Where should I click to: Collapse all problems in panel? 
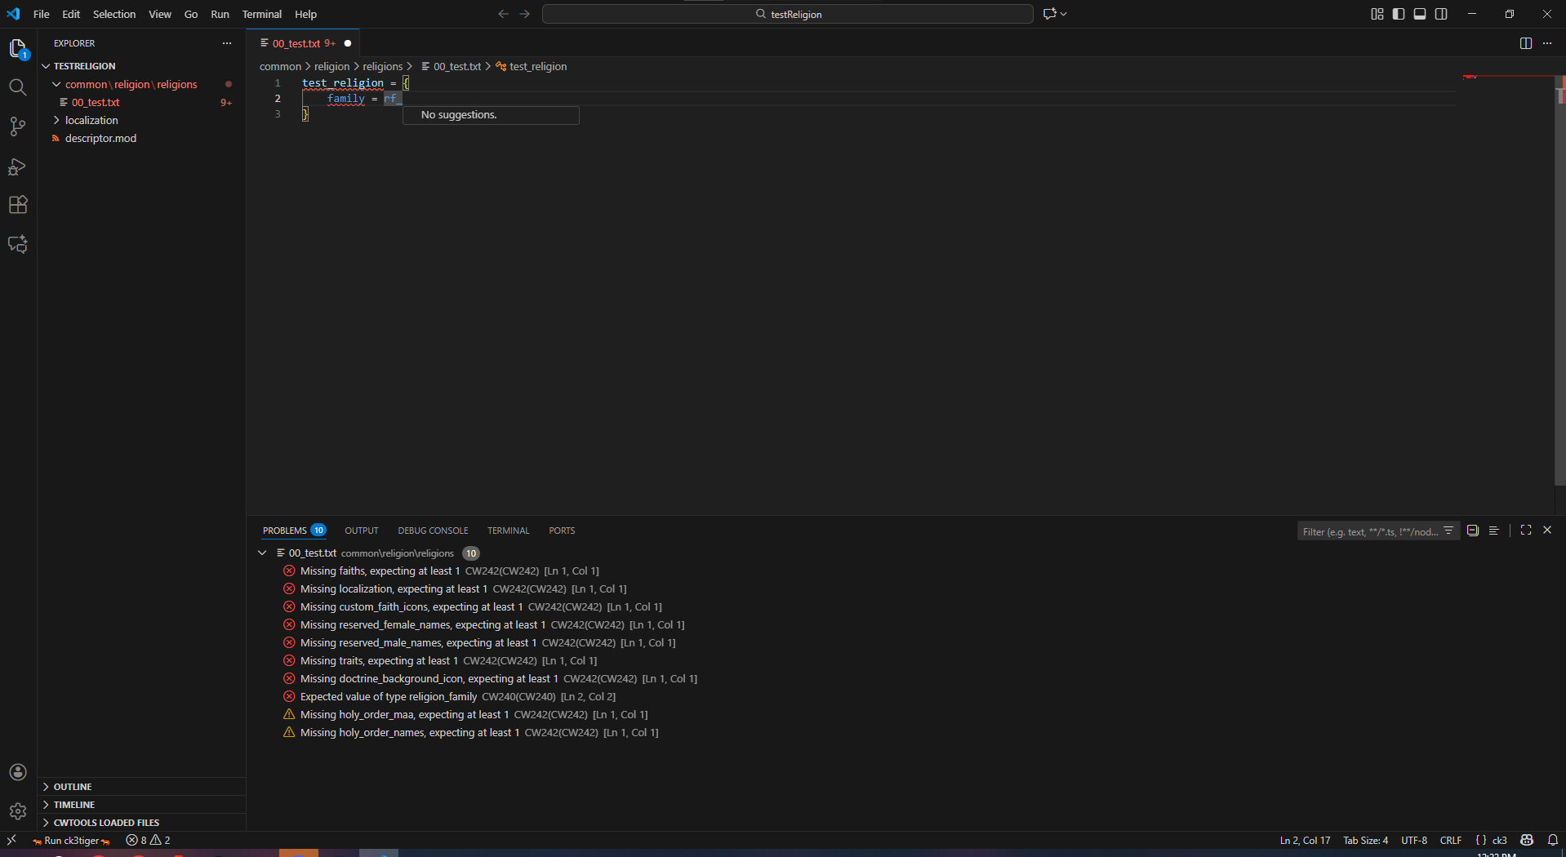coord(1473,531)
